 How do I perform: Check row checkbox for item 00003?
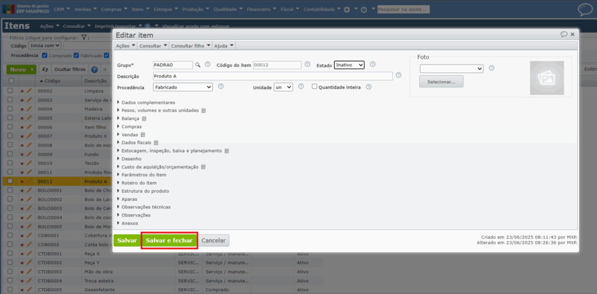tap(10, 100)
